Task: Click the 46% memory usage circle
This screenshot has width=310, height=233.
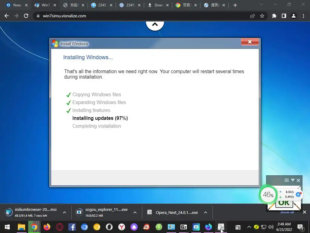Action: tap(268, 194)
